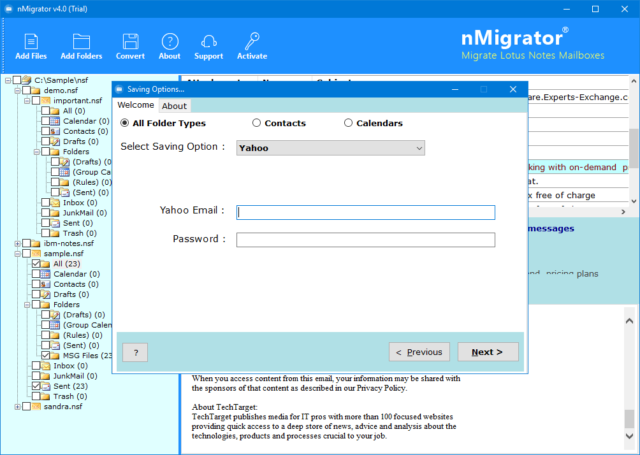Click message list vertical scrollbar down arrow
This screenshot has width=640, height=455.
click(634, 201)
